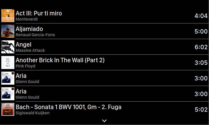The image size is (209, 125).
Task: Click the Monteverdi album cover thumbnail
Action: (x=8, y=16)
